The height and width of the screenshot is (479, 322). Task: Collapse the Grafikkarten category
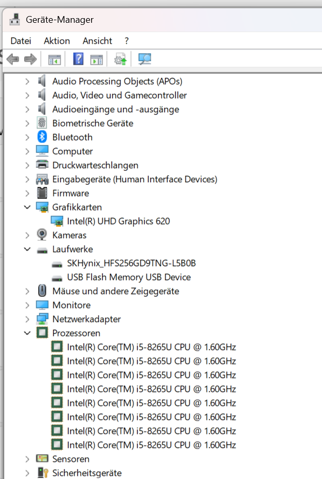coord(27,207)
